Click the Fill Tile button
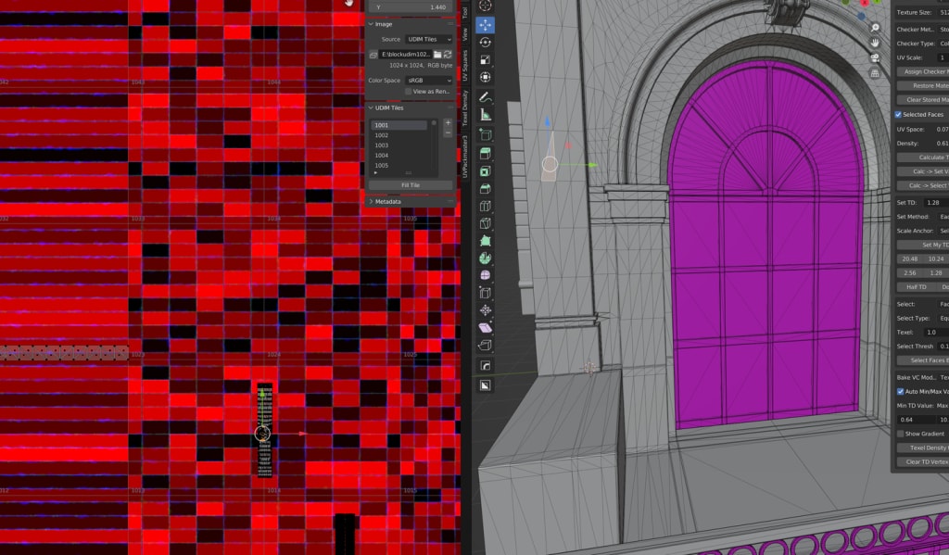Screen dimensions: 949x555 coord(411,185)
